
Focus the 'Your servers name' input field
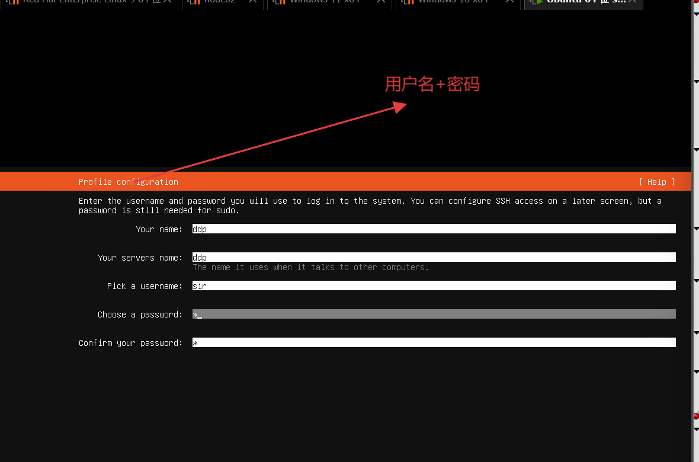tap(434, 257)
